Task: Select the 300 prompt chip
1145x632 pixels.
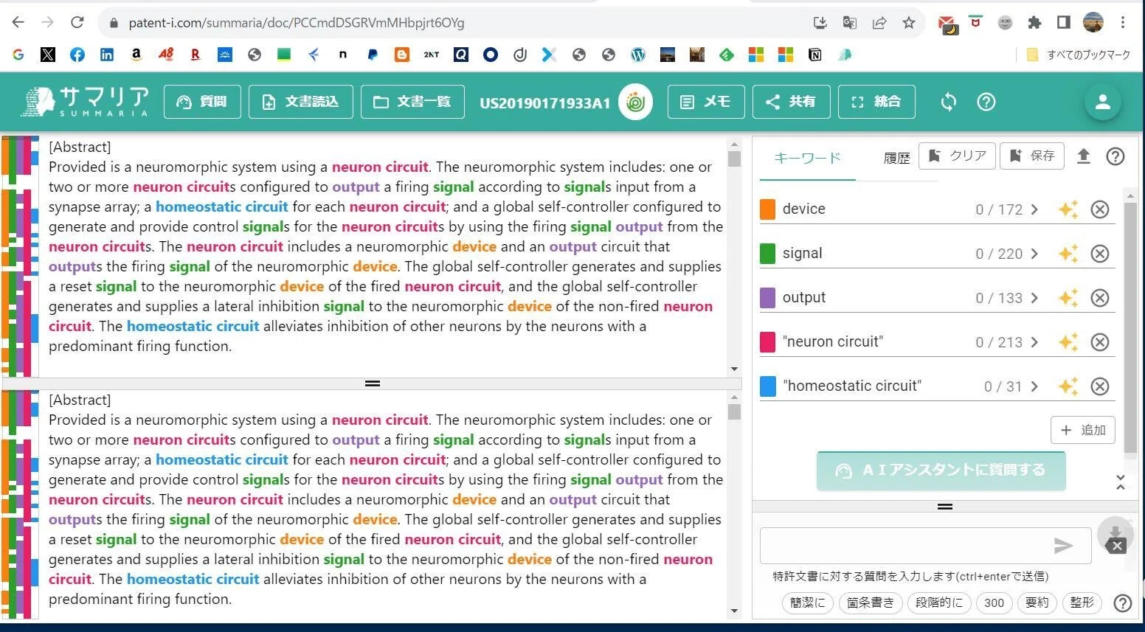Action: click(994, 603)
